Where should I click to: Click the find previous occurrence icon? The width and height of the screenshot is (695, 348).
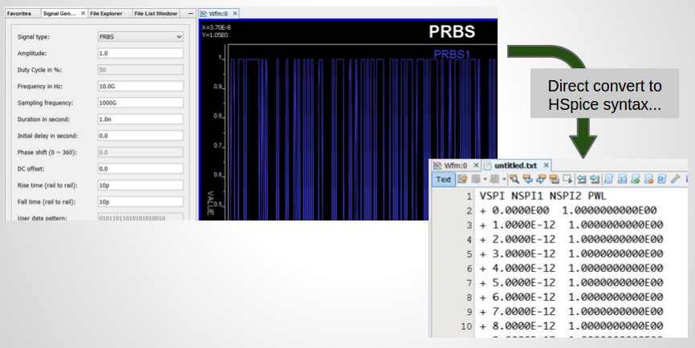(526, 180)
